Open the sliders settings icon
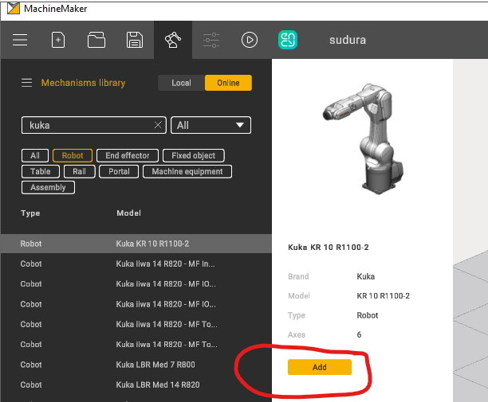The image size is (488, 402). point(211,40)
